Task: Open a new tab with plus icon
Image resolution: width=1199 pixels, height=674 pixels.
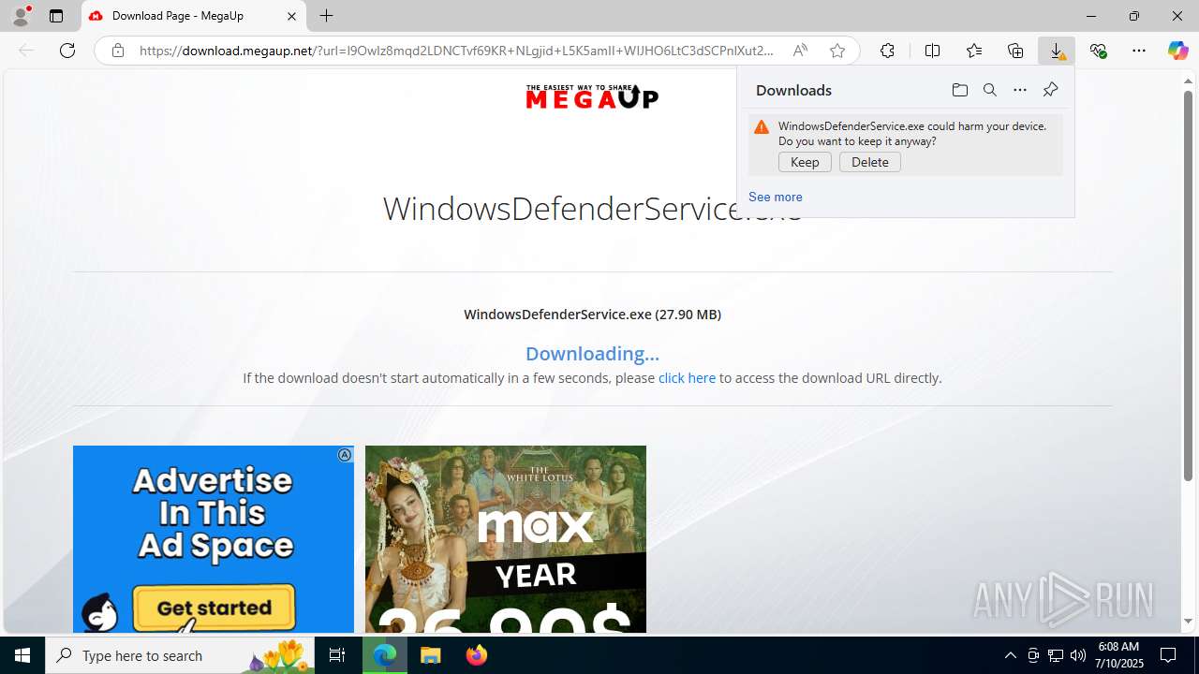Action: [x=326, y=16]
